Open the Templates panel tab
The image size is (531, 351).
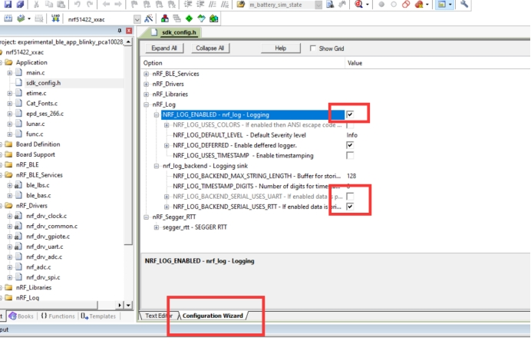[98, 316]
